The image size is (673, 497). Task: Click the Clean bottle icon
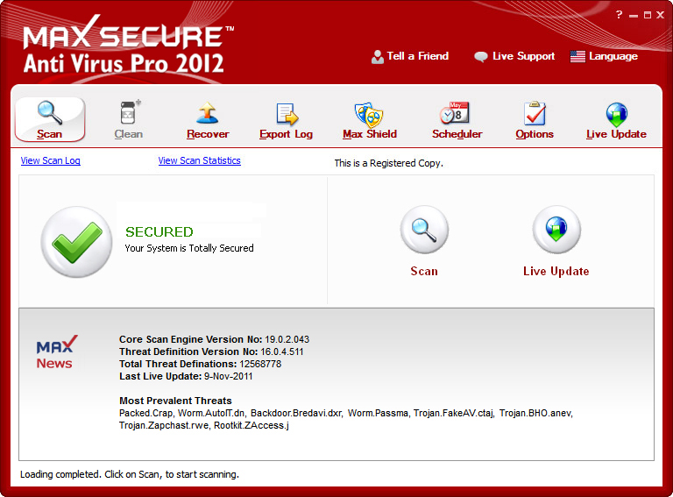[129, 113]
